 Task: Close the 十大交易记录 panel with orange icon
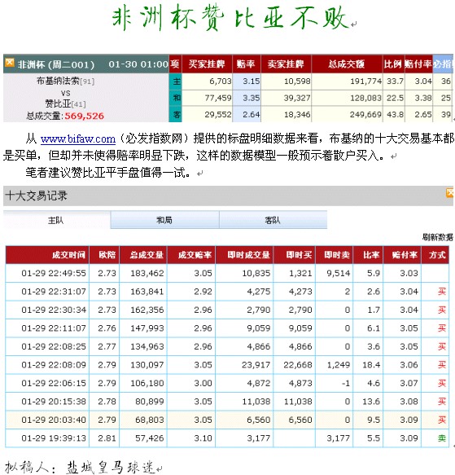(450, 193)
